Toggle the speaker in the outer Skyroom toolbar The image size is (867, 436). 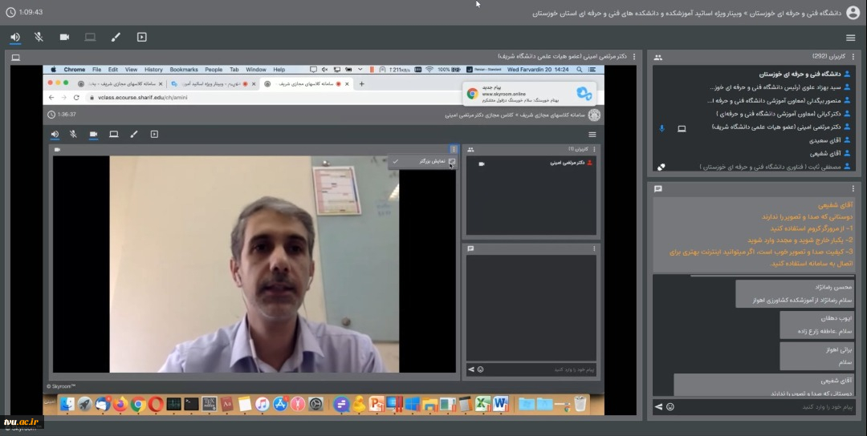point(15,37)
